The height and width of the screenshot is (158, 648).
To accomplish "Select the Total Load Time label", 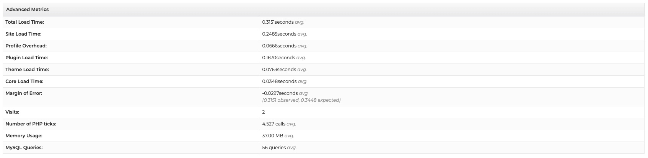I will point(24,22).
